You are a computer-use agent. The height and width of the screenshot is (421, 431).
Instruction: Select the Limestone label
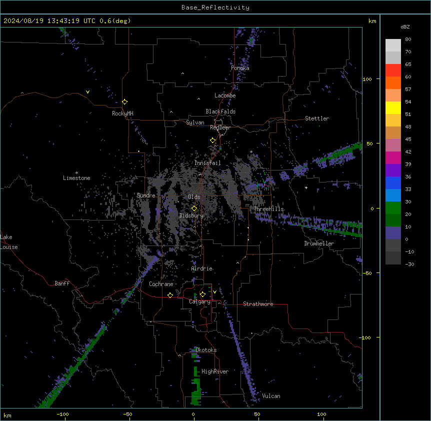click(x=76, y=178)
